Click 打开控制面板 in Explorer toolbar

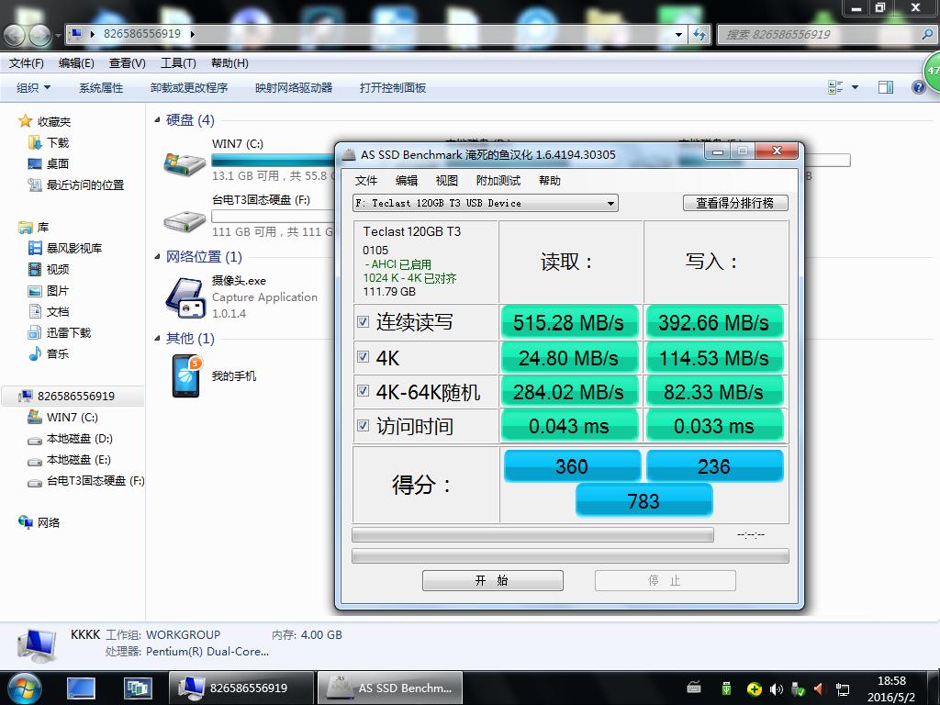[x=393, y=87]
